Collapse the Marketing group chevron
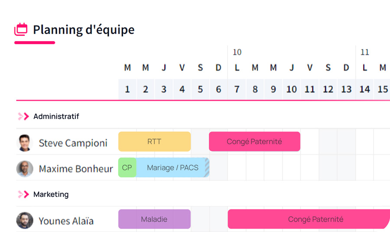Image resolution: width=390 pixels, height=232 pixels. (x=23, y=194)
